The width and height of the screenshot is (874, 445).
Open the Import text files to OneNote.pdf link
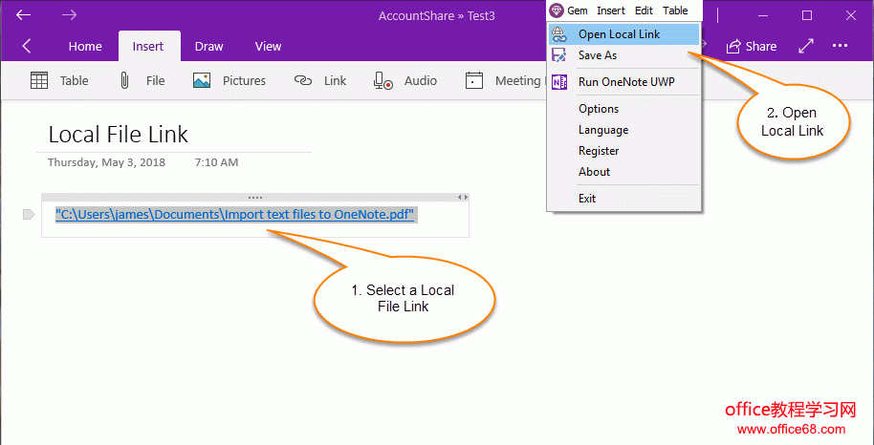pyautogui.click(x=236, y=215)
